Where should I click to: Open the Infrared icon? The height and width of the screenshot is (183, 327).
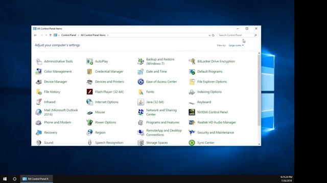39,102
